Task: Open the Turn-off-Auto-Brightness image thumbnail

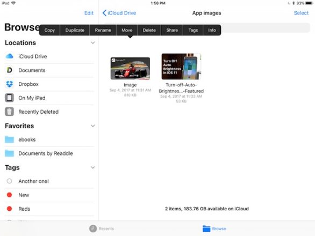Action: (x=181, y=67)
